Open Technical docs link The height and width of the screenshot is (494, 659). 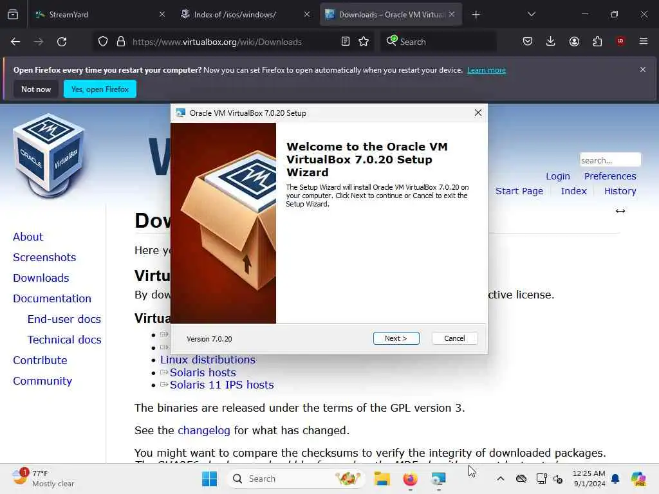[x=64, y=340]
